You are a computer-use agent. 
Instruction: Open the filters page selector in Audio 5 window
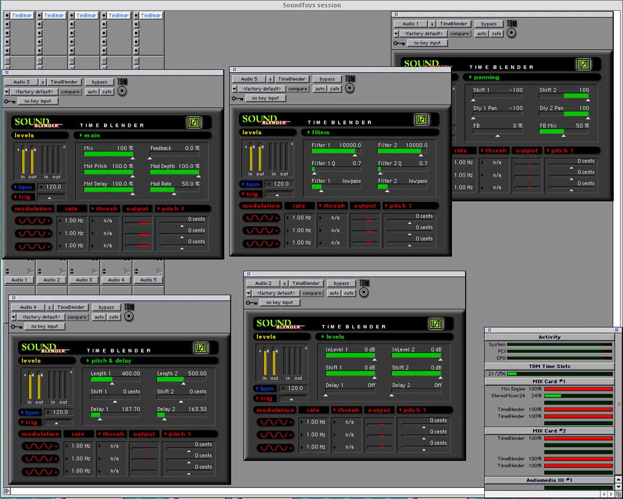click(x=369, y=132)
